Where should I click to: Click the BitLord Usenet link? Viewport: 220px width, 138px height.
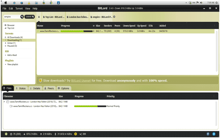[x=81, y=81]
